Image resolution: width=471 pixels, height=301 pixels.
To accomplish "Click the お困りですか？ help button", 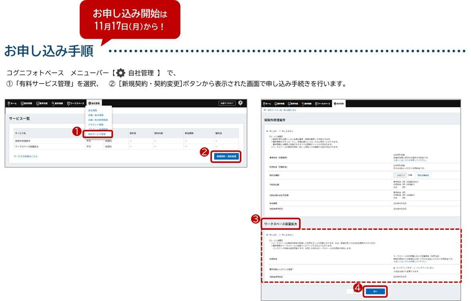I will coord(227,103).
